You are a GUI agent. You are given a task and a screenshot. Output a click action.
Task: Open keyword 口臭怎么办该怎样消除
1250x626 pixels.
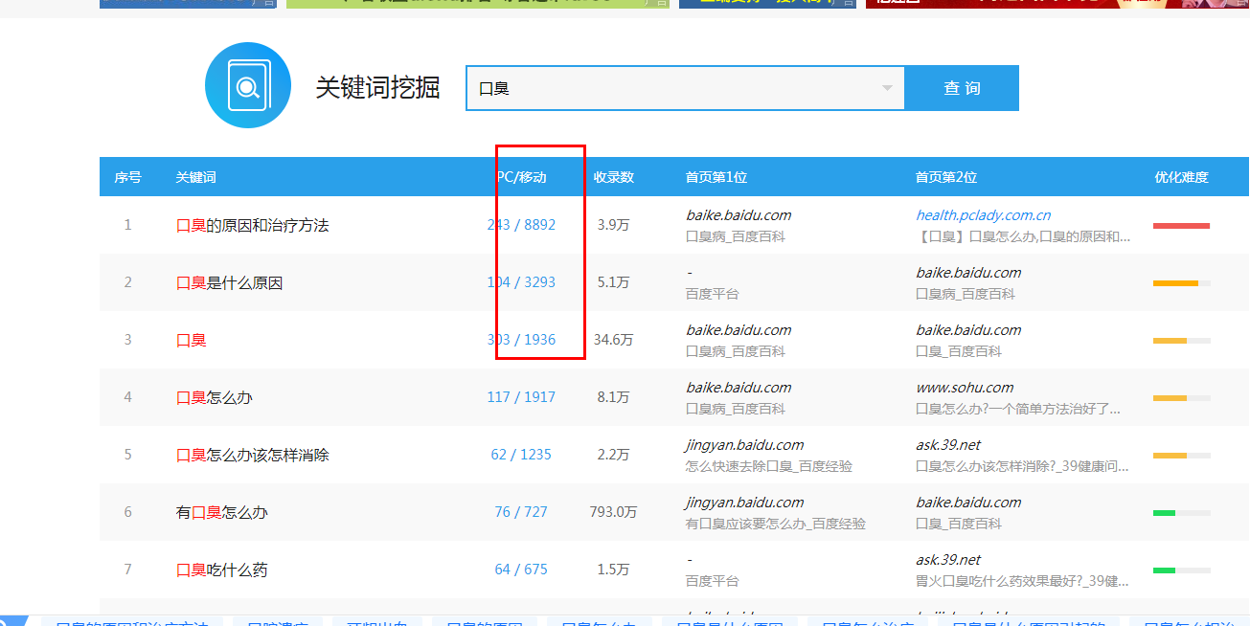[x=253, y=455]
